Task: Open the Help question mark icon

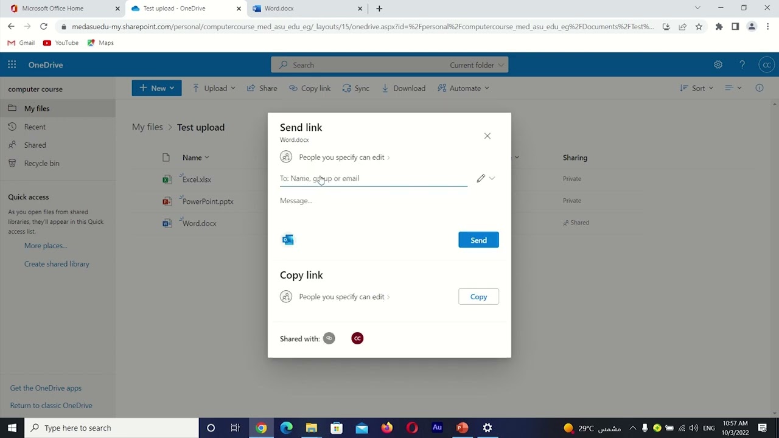Action: pos(742,64)
